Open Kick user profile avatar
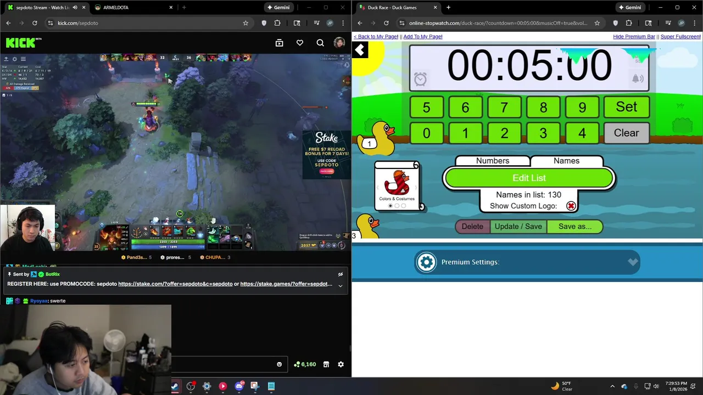The width and height of the screenshot is (703, 395). pos(339,43)
